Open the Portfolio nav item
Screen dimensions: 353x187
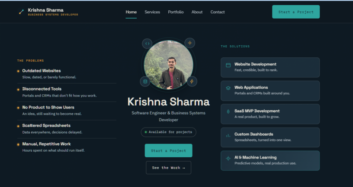pos(176,12)
